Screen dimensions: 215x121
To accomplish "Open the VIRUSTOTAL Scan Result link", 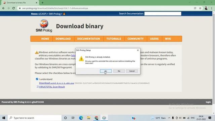I will pos(52,87).
